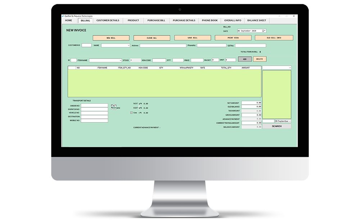Click ADD to insert the item
The width and height of the screenshot is (360, 224).
(x=245, y=59)
